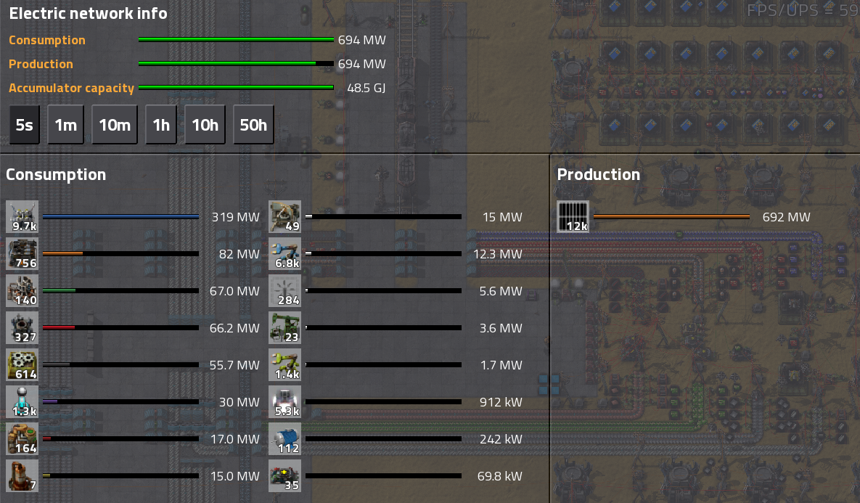Image resolution: width=860 pixels, height=503 pixels.
Task: Click the 1.4k green inserter icon
Action: (284, 365)
